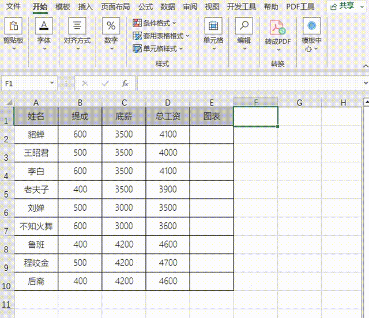This screenshot has height=318, width=369.
Task: Open the 单元格 cells group icon
Action: pyautogui.click(x=213, y=26)
